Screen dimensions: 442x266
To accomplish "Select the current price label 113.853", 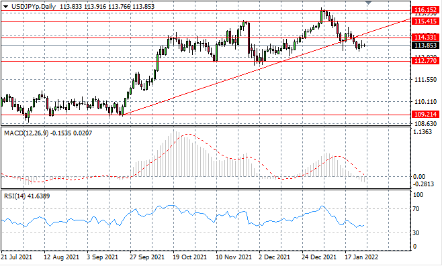I will pos(425,46).
